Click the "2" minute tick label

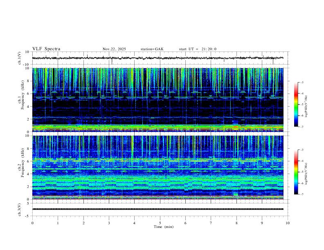coord(83,223)
